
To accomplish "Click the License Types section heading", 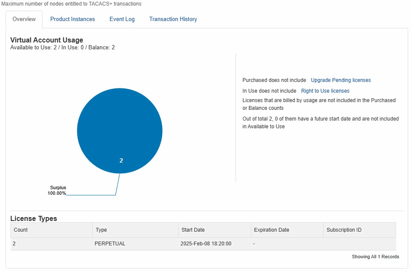I will pyautogui.click(x=33, y=218).
